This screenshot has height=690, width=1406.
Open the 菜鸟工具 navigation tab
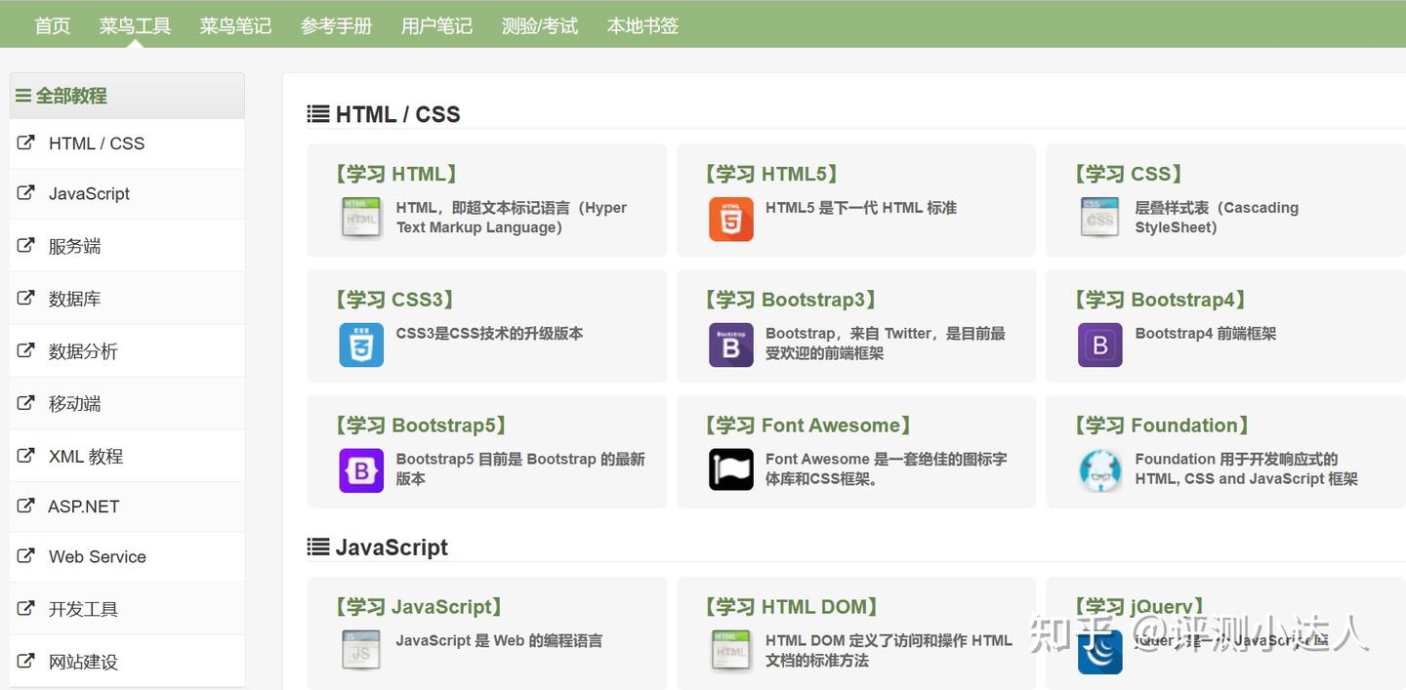point(135,25)
